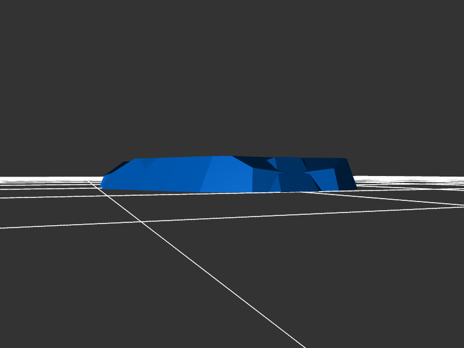Click the floor grid cell directly beneath the mesh
The width and height of the screenshot is (464, 348).
tap(232, 206)
